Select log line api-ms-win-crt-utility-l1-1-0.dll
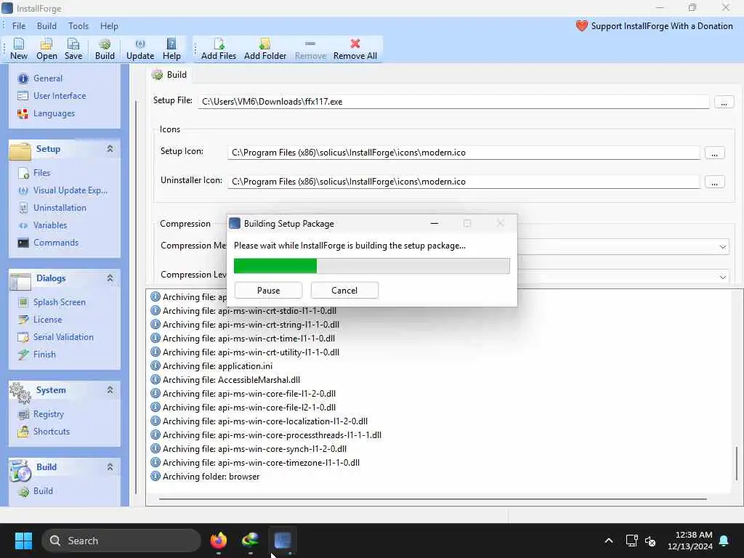The height and width of the screenshot is (558, 744). pyautogui.click(x=245, y=352)
